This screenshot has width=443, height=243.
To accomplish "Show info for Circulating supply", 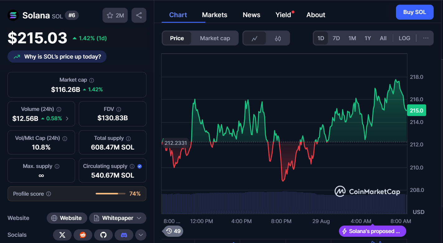I will tap(132, 166).
